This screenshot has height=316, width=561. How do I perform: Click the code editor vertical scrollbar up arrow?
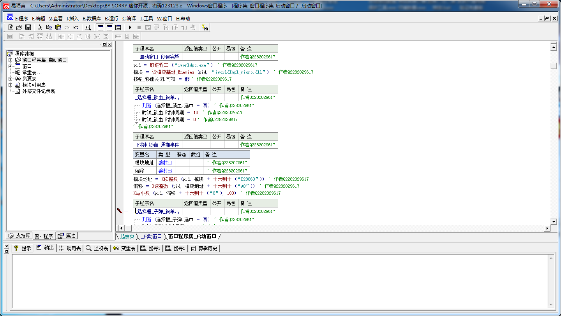(x=554, y=47)
